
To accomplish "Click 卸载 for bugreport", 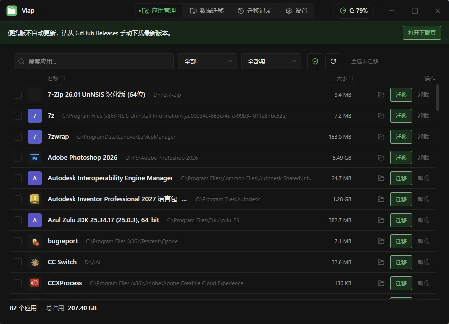I will tap(423, 241).
